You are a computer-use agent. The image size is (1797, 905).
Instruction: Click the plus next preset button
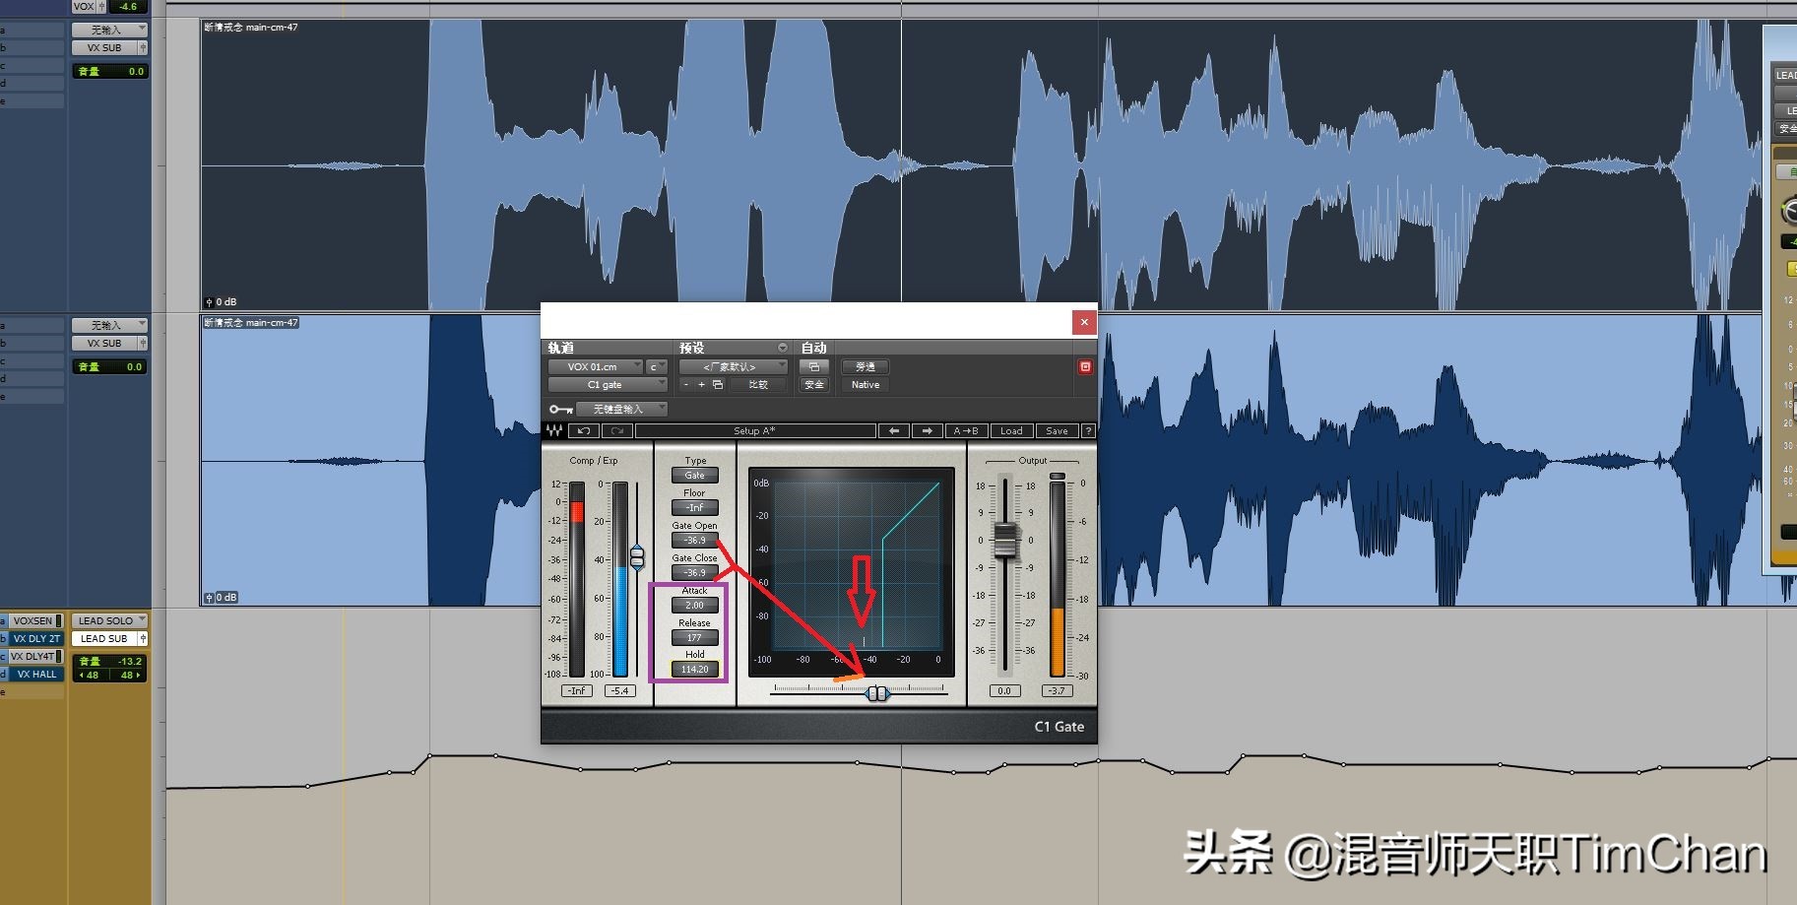[701, 384]
